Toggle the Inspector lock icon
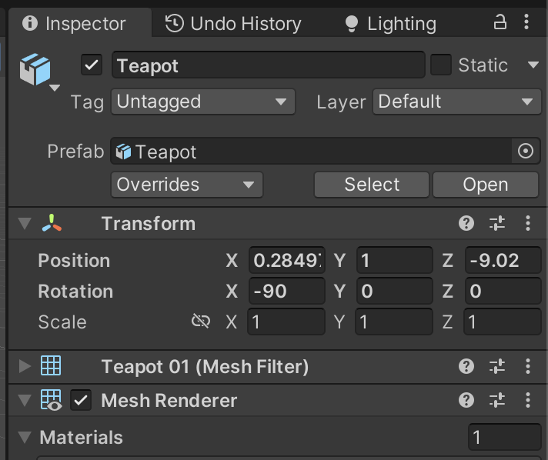 (500, 22)
